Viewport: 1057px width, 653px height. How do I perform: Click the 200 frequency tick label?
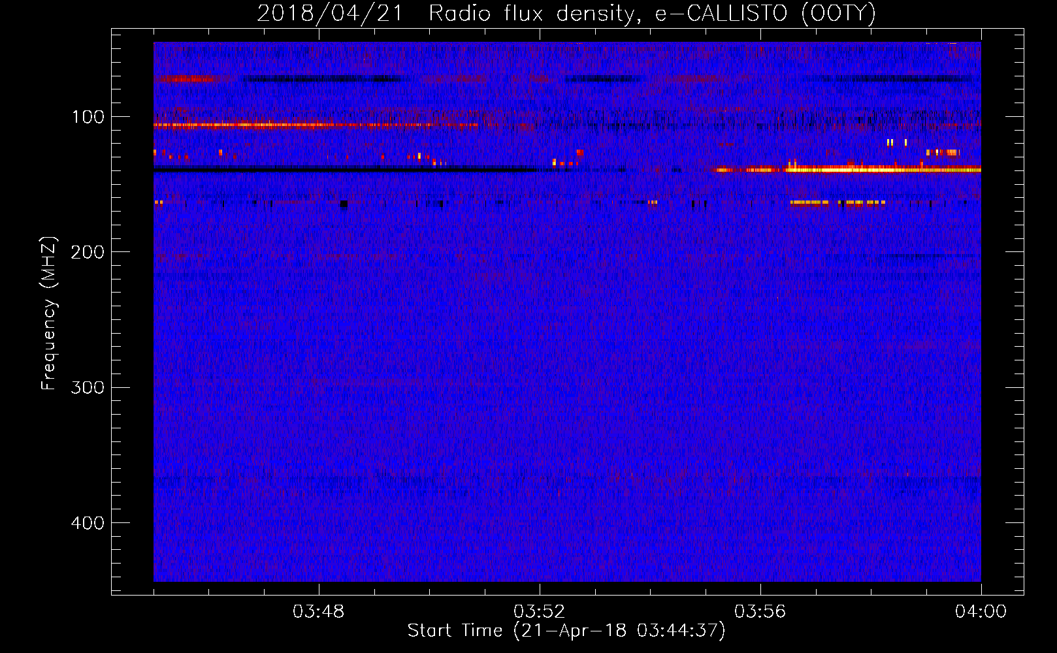[x=88, y=252]
